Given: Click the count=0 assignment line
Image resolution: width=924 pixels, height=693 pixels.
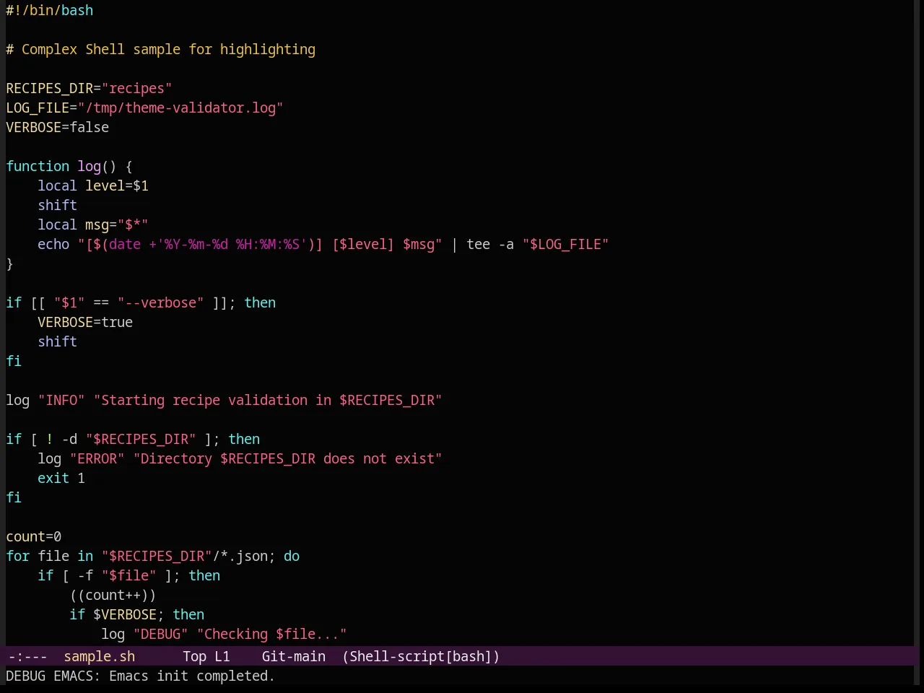Looking at the screenshot, I should 34,537.
